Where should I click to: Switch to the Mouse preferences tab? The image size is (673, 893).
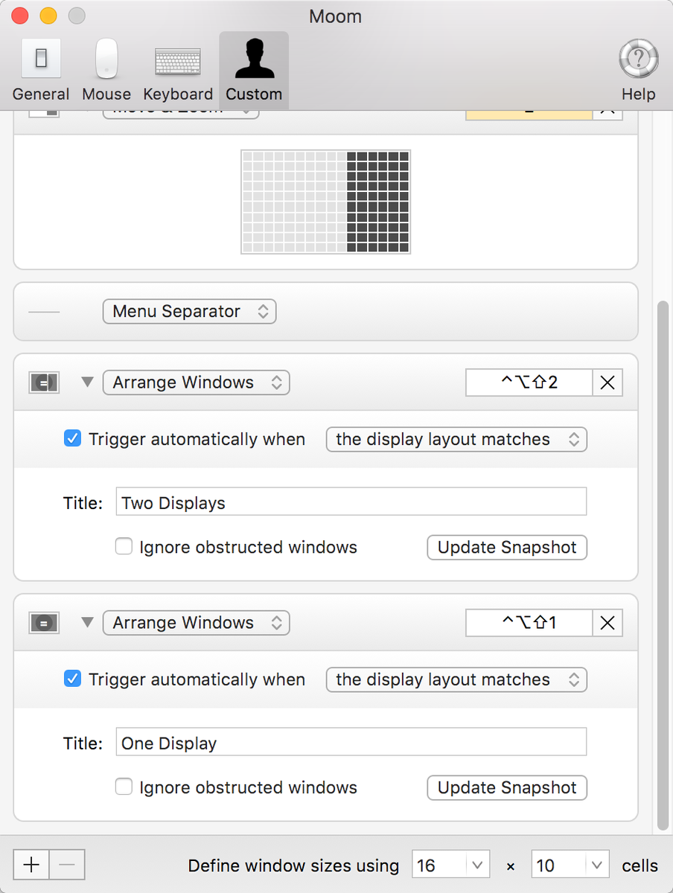pos(106,71)
